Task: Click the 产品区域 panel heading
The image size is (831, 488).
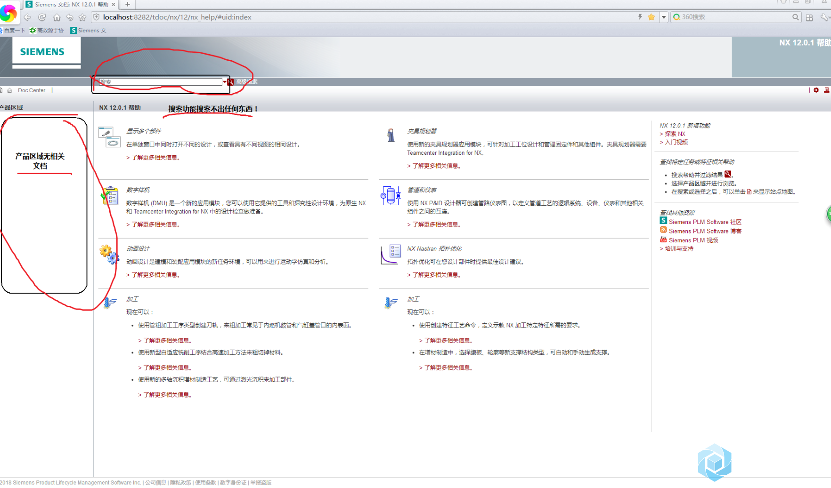Action: click(x=12, y=108)
